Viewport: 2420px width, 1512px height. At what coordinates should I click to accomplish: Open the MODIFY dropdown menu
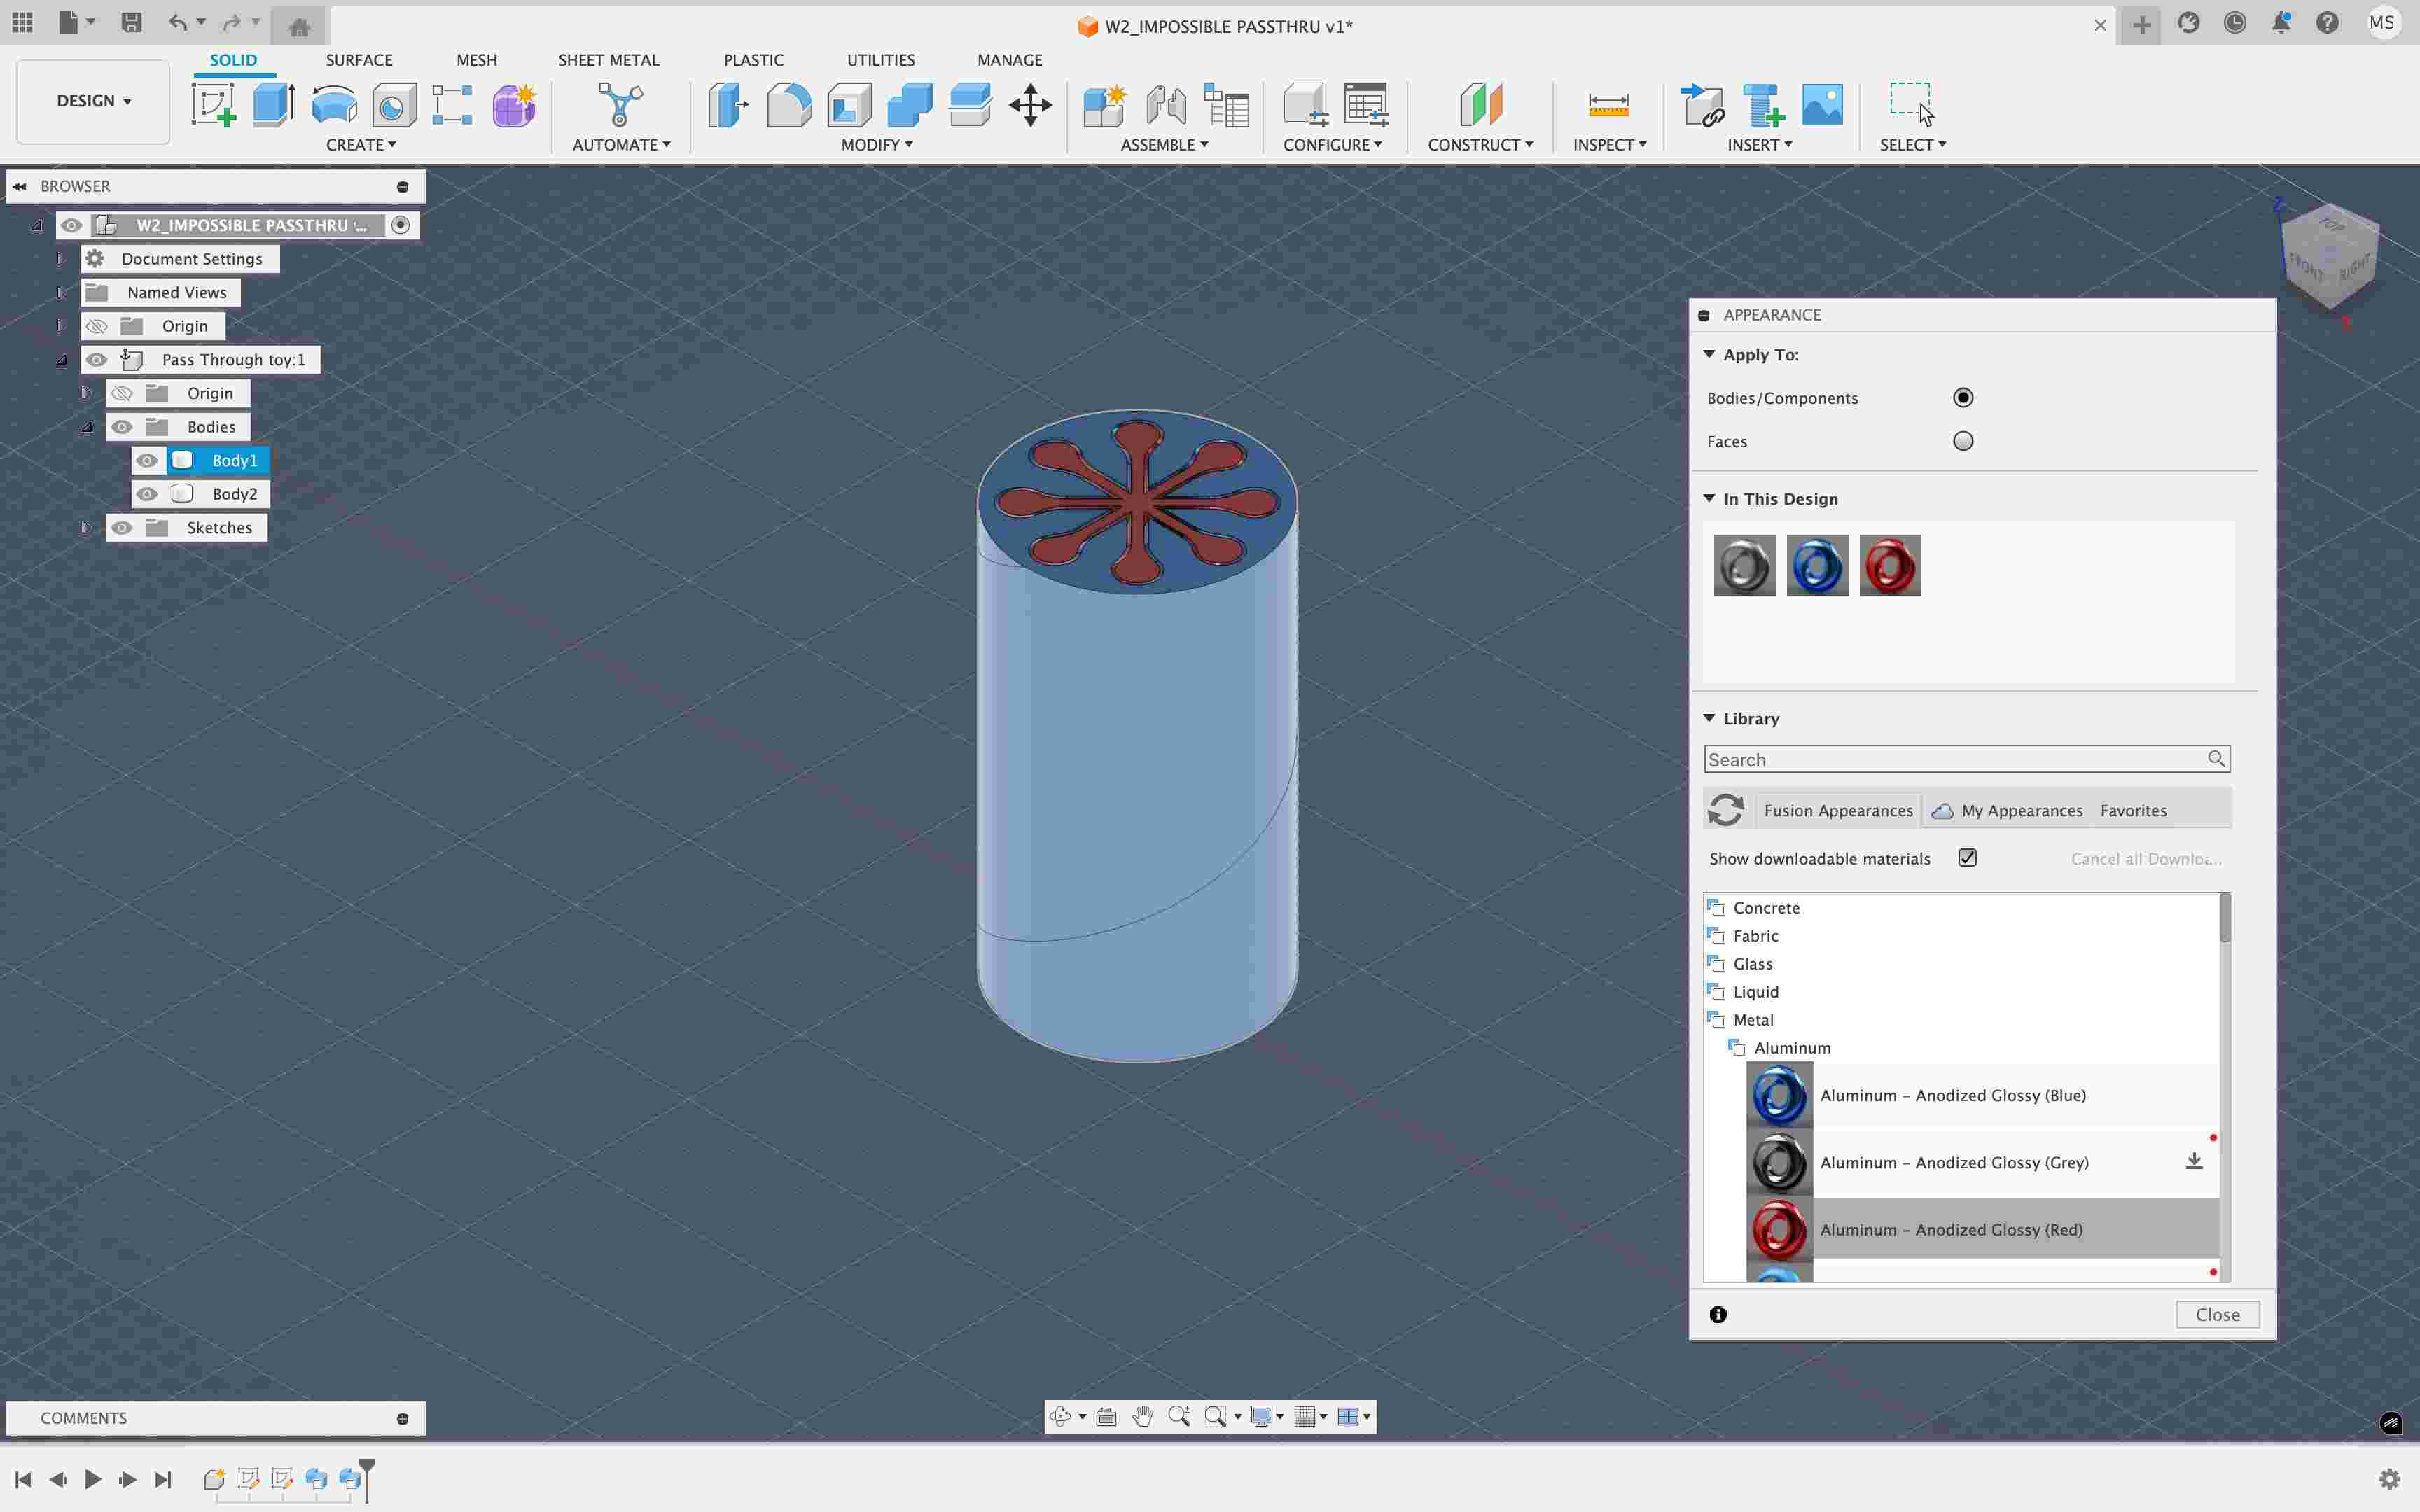[876, 145]
